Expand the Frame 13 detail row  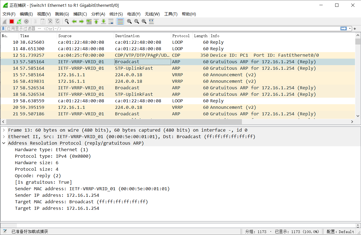tap(4, 130)
